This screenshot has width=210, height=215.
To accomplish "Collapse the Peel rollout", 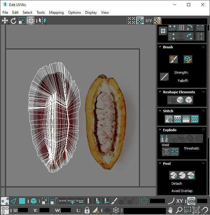I will pyautogui.click(x=160, y=163).
